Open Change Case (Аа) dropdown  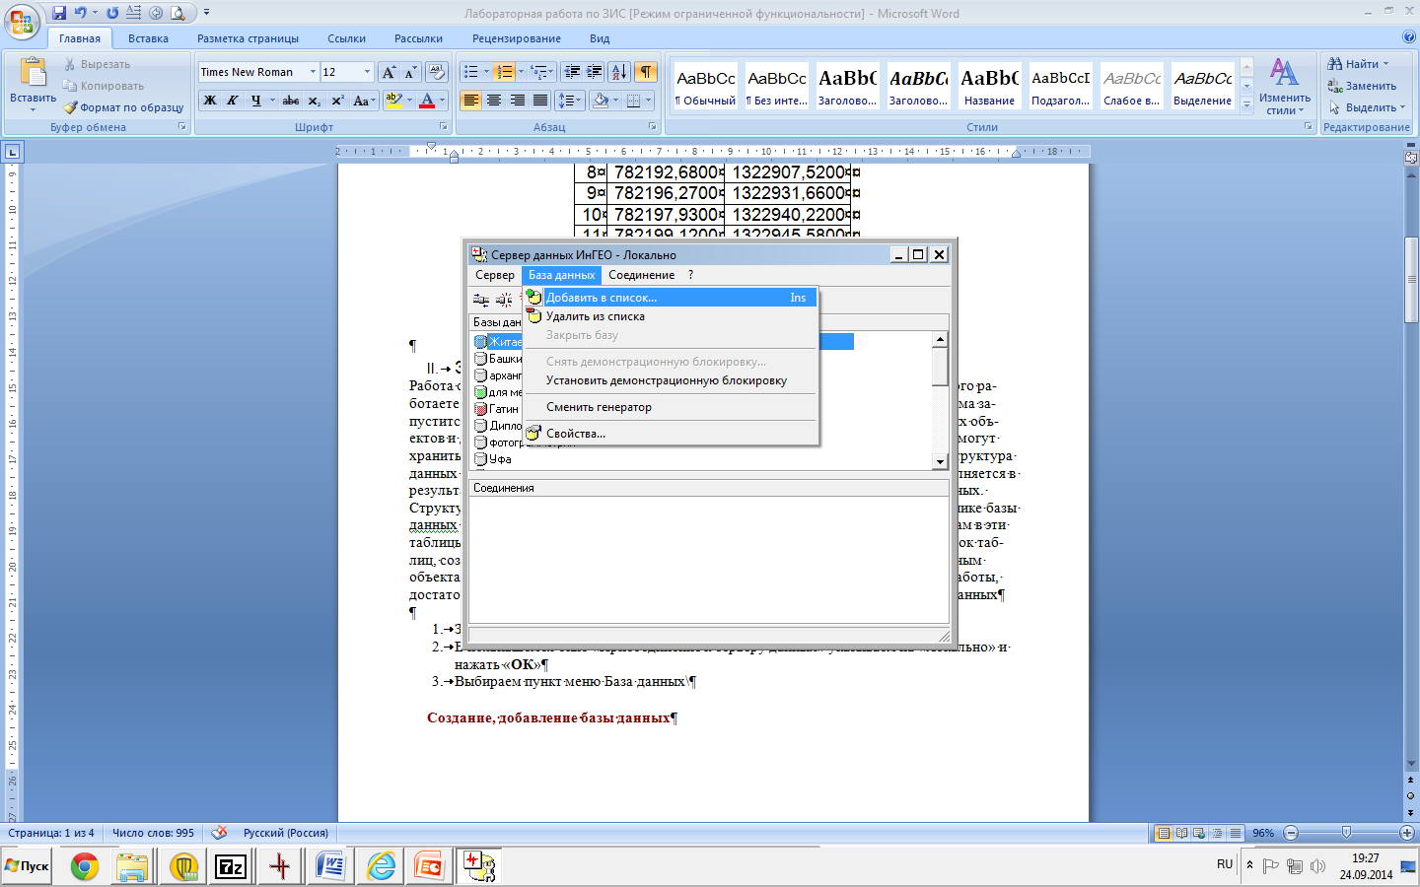363,101
